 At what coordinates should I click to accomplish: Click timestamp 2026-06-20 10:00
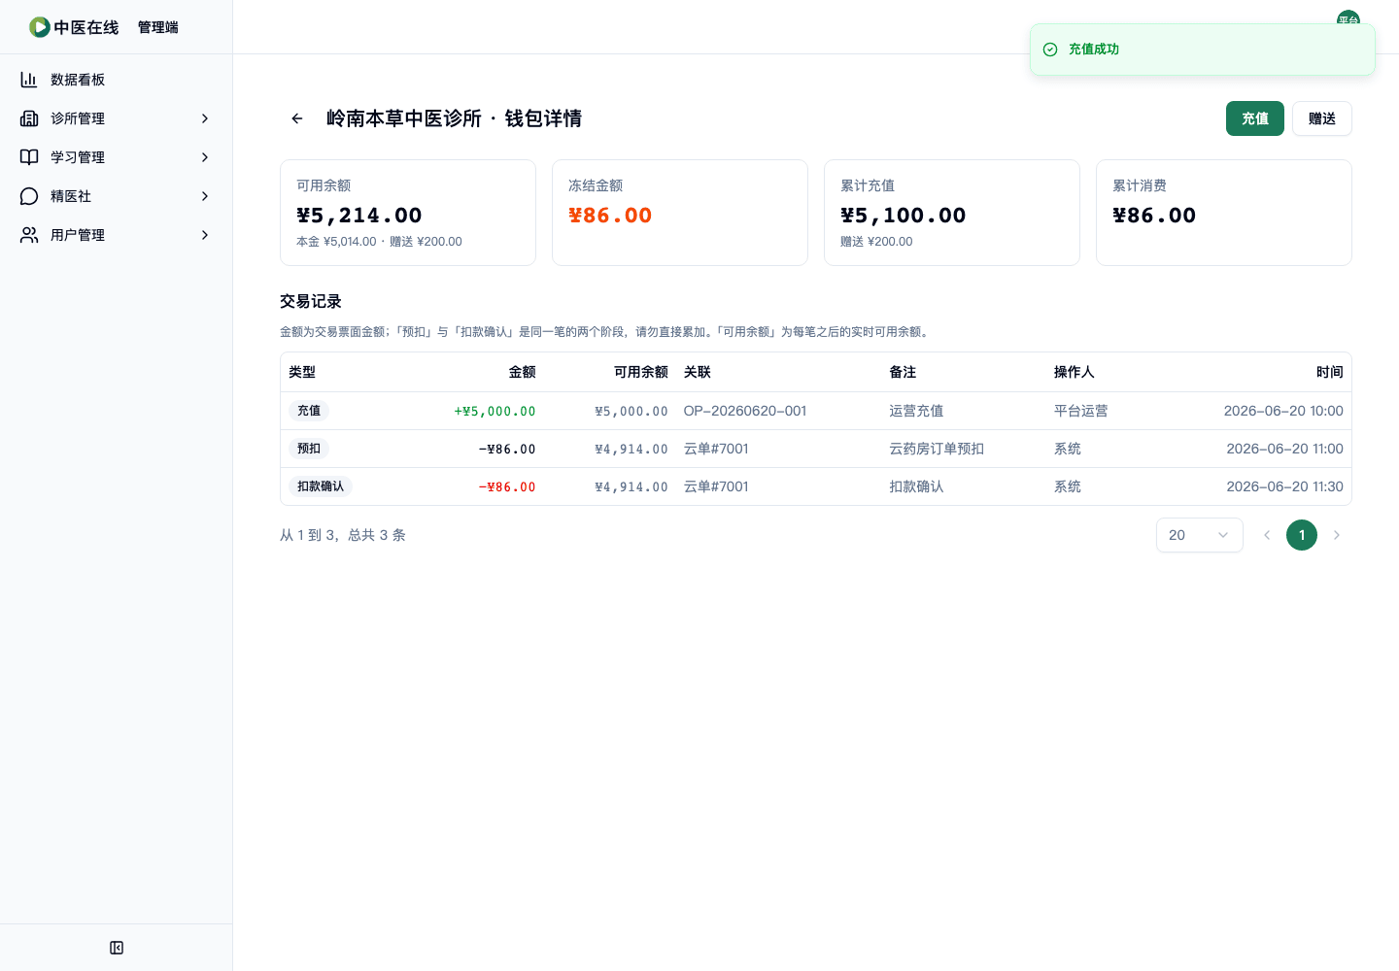tap(1283, 411)
